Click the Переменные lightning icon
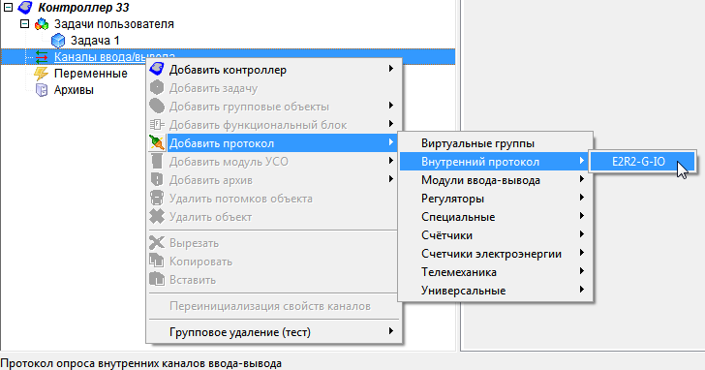 pos(42,74)
